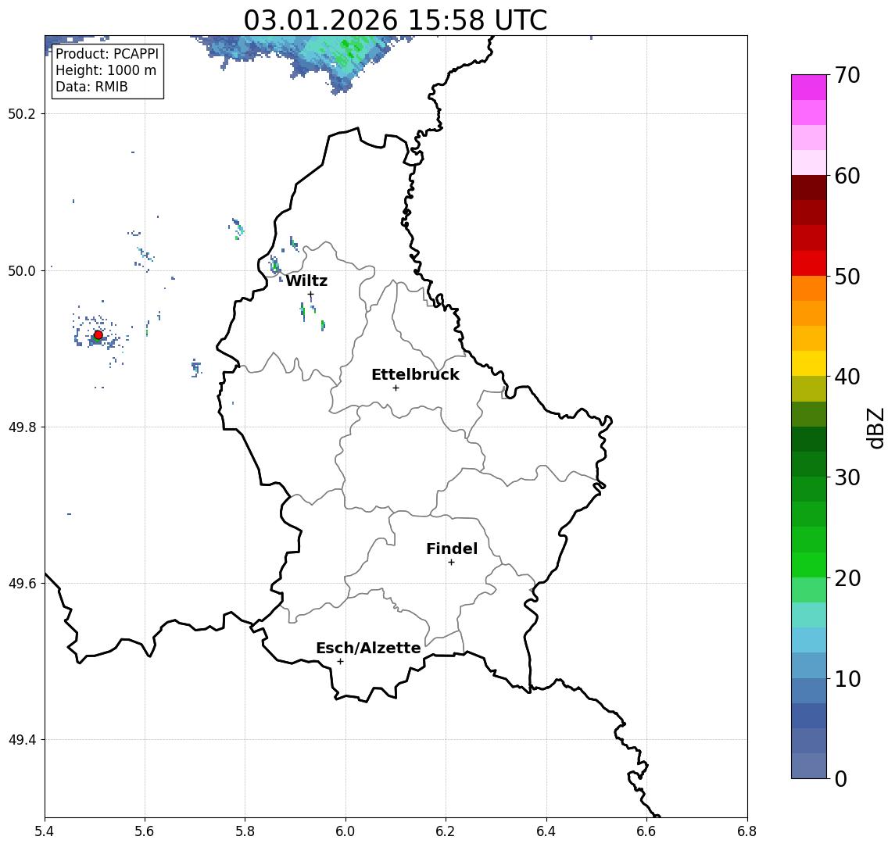This screenshot has width=895, height=847.
Task: Click the longitude tick label 6.6
Action: (x=646, y=831)
